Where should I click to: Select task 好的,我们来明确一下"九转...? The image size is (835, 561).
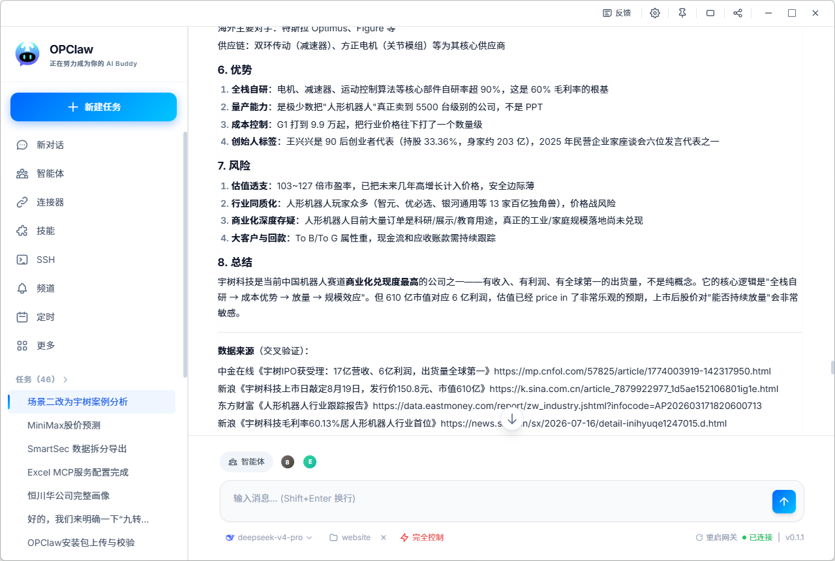click(92, 519)
